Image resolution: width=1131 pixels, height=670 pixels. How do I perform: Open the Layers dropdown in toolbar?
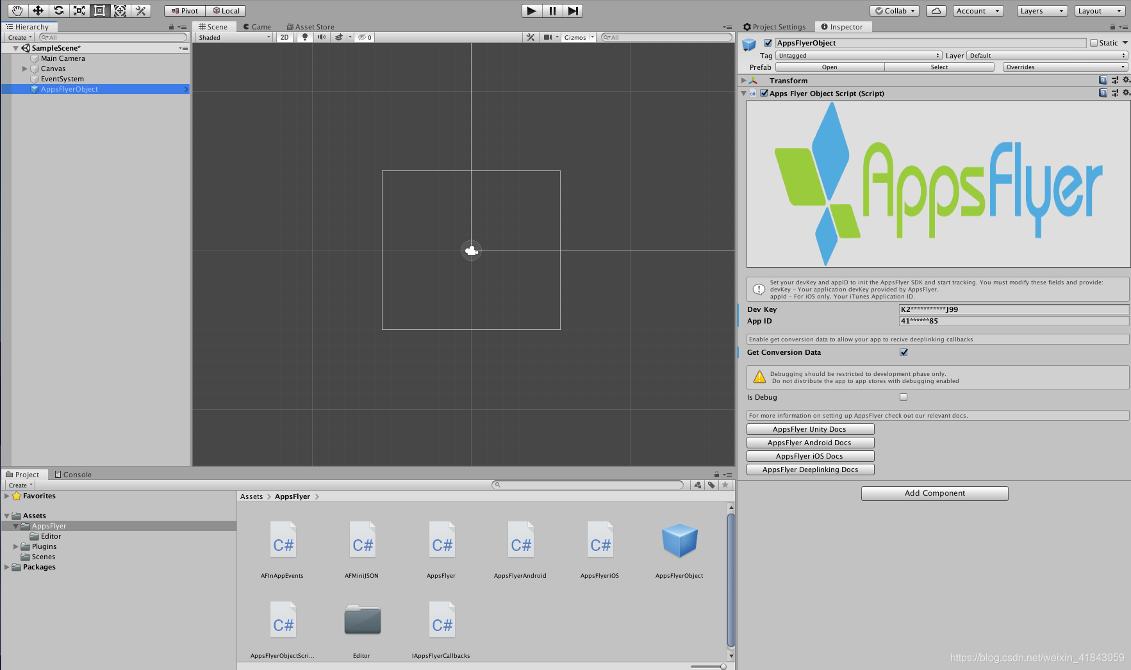(1042, 11)
